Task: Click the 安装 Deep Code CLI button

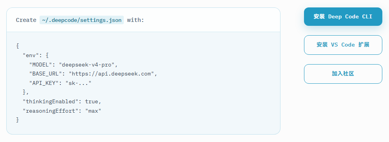Action: click(x=343, y=16)
